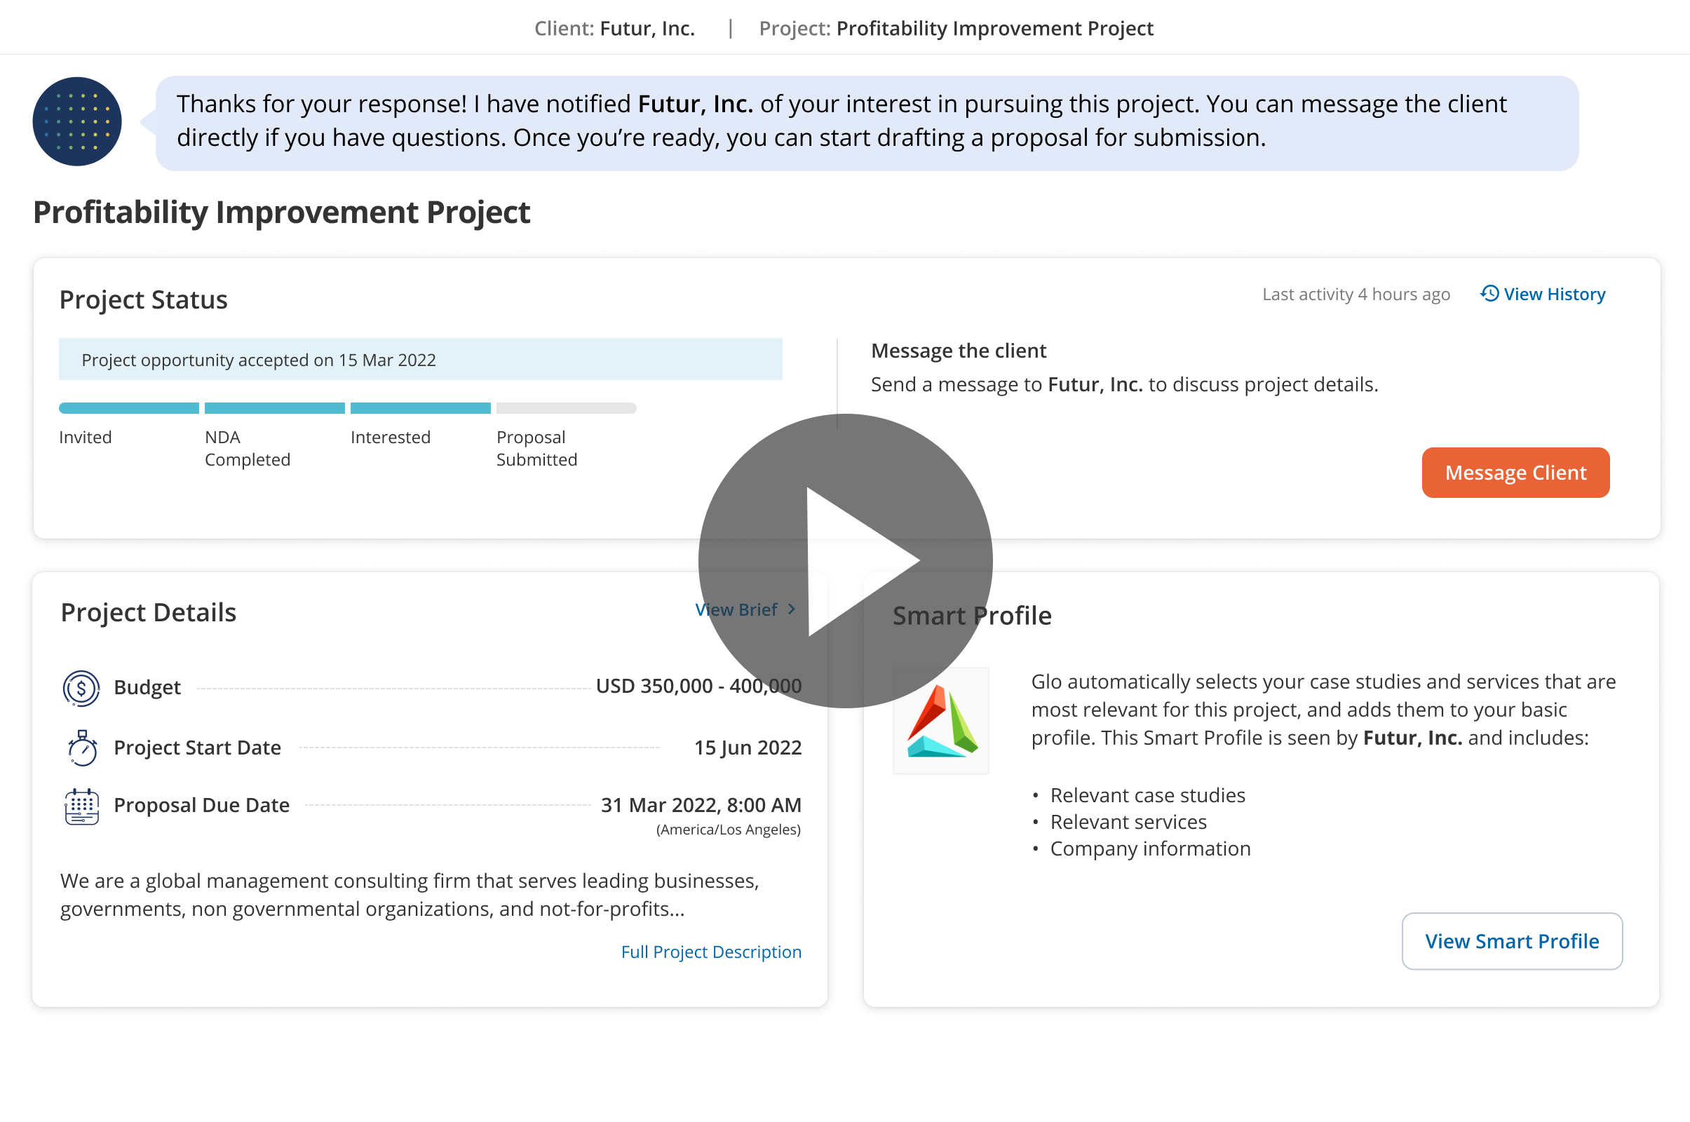Screen dimensions: 1690x1122
Task: Click the View Brief chevron arrow
Action: pos(792,609)
